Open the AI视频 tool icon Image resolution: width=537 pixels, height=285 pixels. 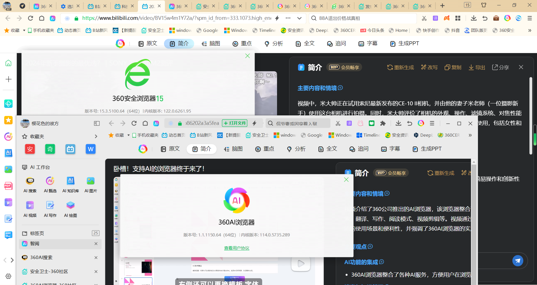click(x=30, y=209)
